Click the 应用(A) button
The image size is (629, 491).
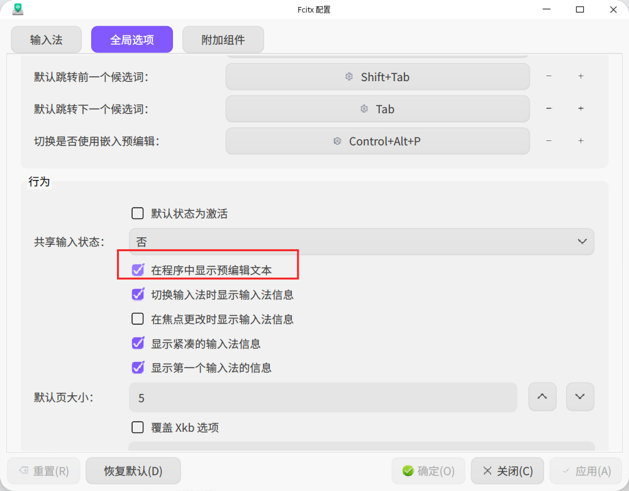[586, 470]
